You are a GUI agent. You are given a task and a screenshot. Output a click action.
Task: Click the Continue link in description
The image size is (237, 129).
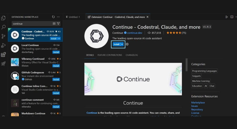coord(92,113)
